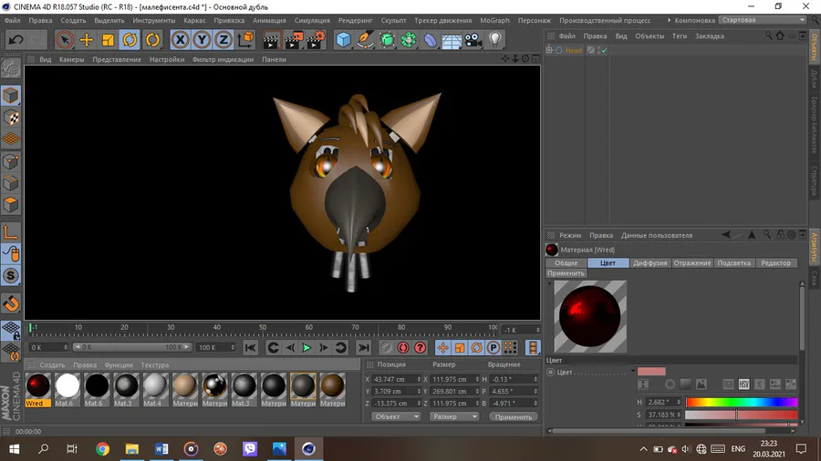Open the Объект coordinate mode dropdown
The width and height of the screenshot is (821, 461).
(396, 416)
